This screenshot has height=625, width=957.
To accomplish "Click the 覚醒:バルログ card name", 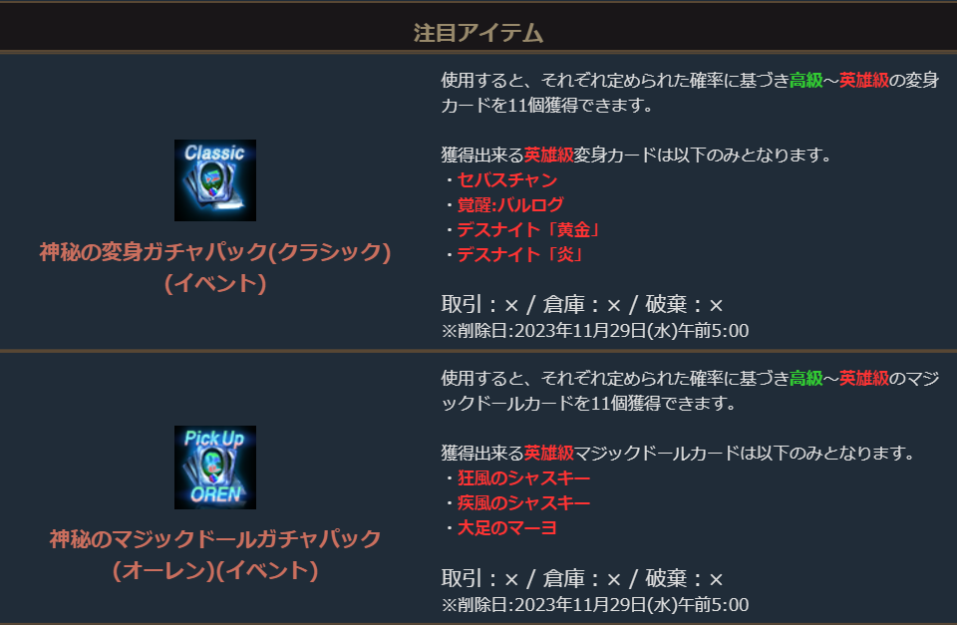I will tap(510, 205).
